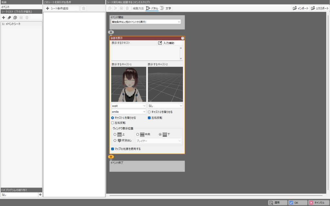Click the clock icon on 会話を表示 header
This screenshot has height=206, width=330.
[x=183, y=38]
